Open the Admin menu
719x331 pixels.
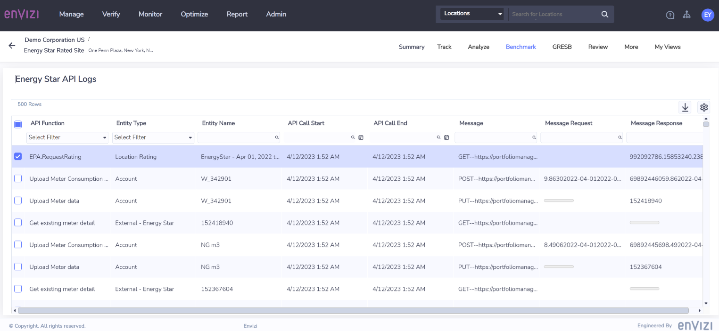[276, 14]
